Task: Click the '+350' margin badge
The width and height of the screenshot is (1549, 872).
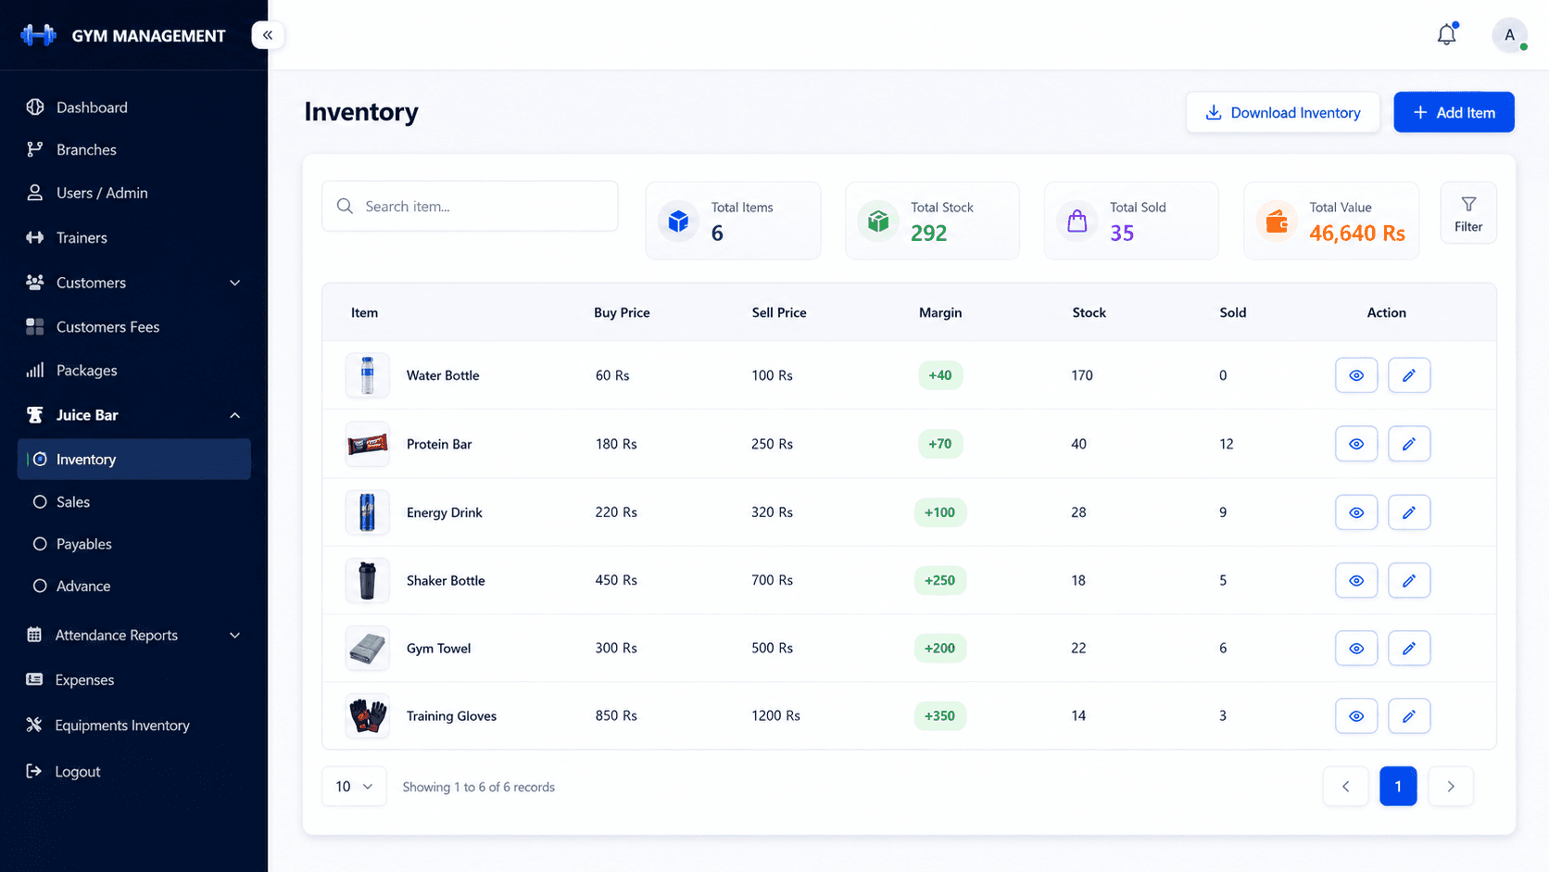Action: (940, 715)
